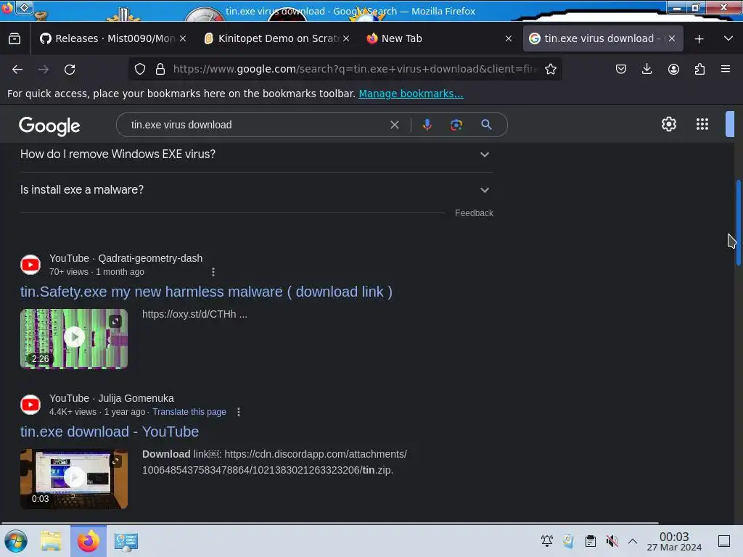The width and height of the screenshot is (743, 557).
Task: Open the Firefox hamburger application menu
Action: [726, 69]
